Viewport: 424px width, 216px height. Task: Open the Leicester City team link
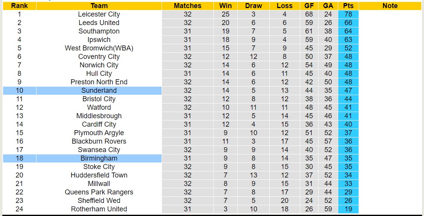99,14
